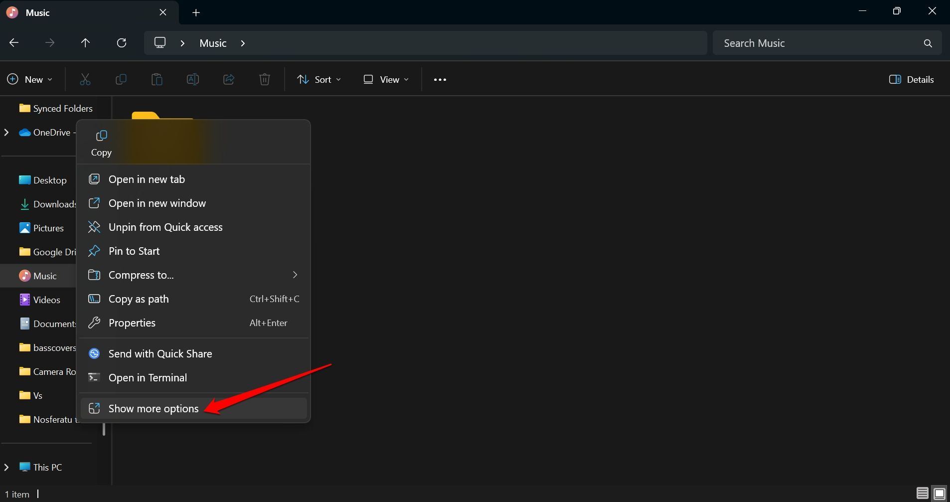950x502 pixels.
Task: Choose Open in Terminal
Action: tap(148, 378)
